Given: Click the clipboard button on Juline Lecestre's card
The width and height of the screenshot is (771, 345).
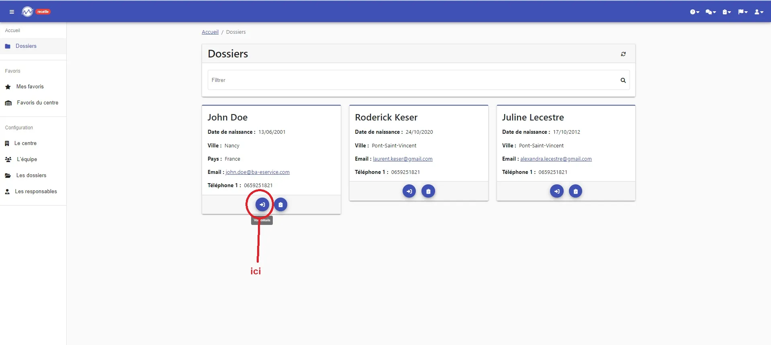Looking at the screenshot, I should click(x=575, y=191).
